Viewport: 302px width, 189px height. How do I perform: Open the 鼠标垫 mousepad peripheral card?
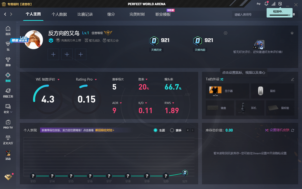280,108
